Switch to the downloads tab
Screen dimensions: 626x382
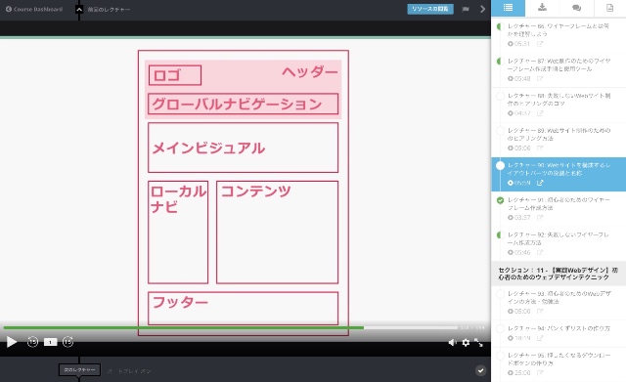click(x=542, y=8)
